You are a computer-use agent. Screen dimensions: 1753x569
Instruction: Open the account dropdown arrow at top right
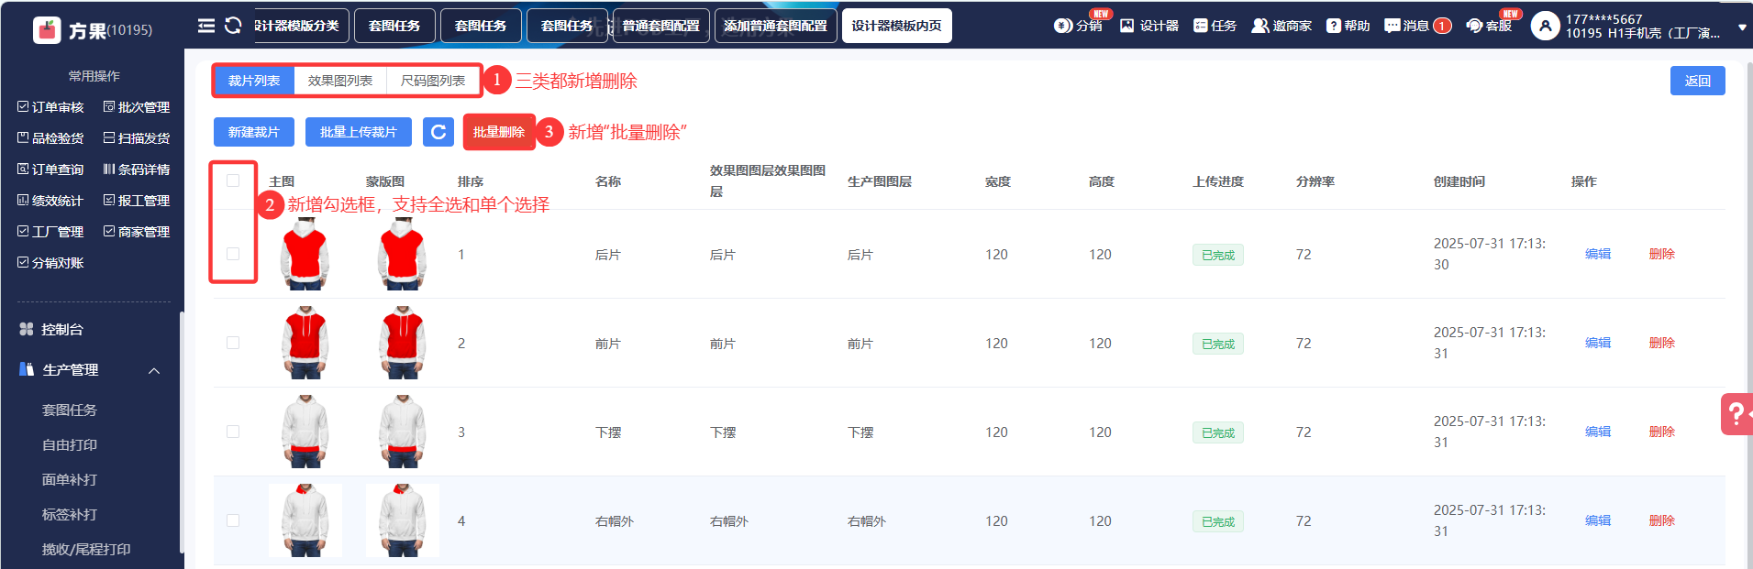1742,27
